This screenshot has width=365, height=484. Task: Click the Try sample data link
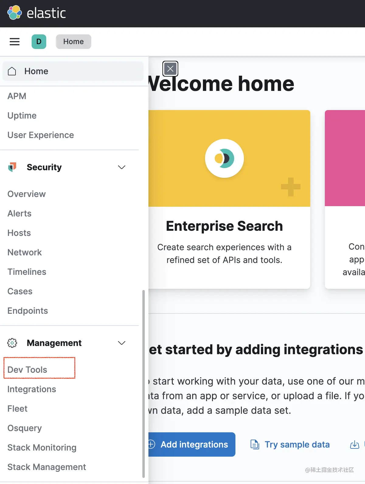[x=297, y=444]
